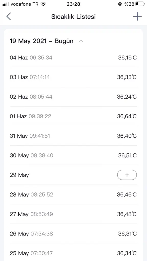This screenshot has height=261, width=147.
Task: Select the 03 Haz 07:14:14 record
Action: 73,77
